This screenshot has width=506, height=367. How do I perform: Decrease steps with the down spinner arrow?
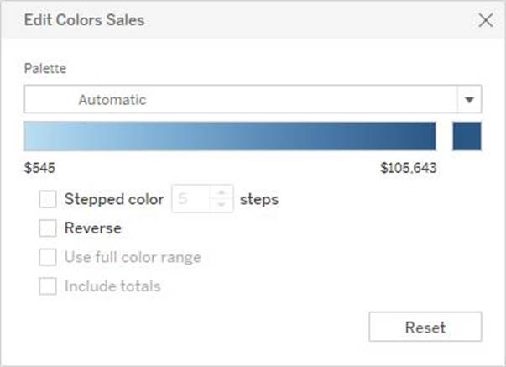(222, 205)
